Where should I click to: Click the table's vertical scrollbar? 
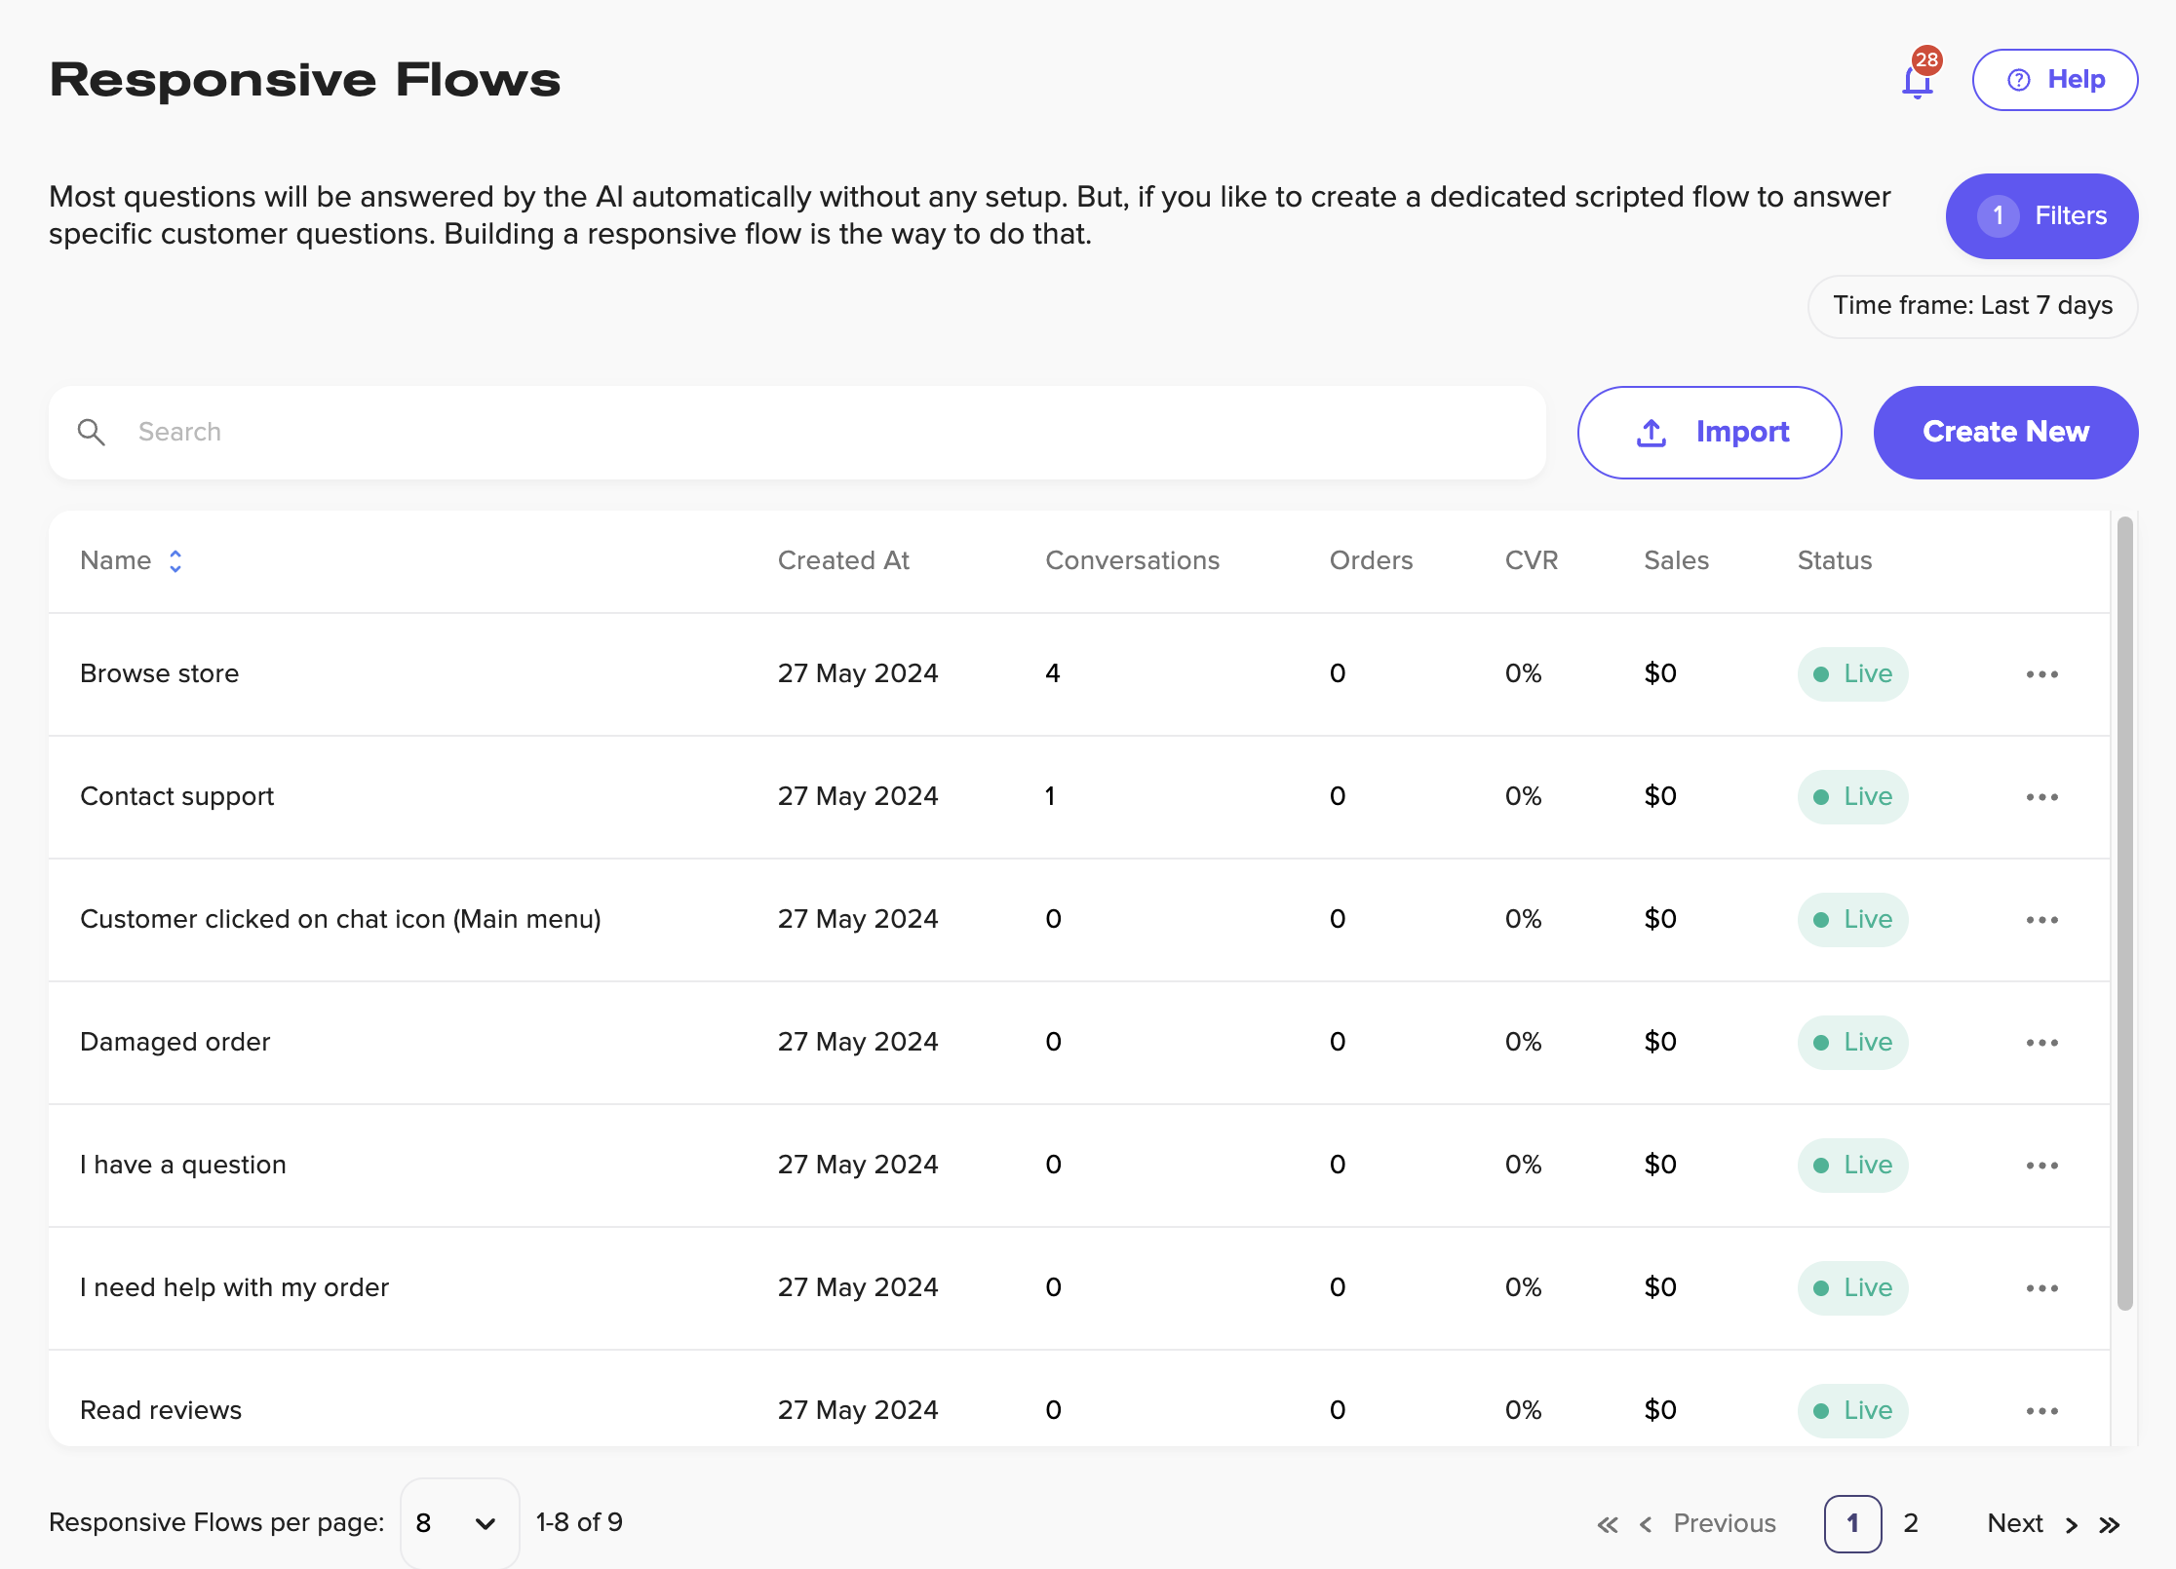(x=2124, y=912)
